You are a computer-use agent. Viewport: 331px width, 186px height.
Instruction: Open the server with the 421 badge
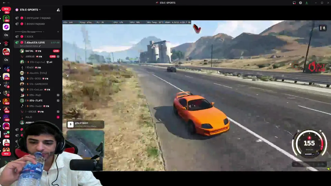tap(6, 118)
